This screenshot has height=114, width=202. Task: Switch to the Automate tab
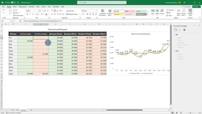coord(56,7)
